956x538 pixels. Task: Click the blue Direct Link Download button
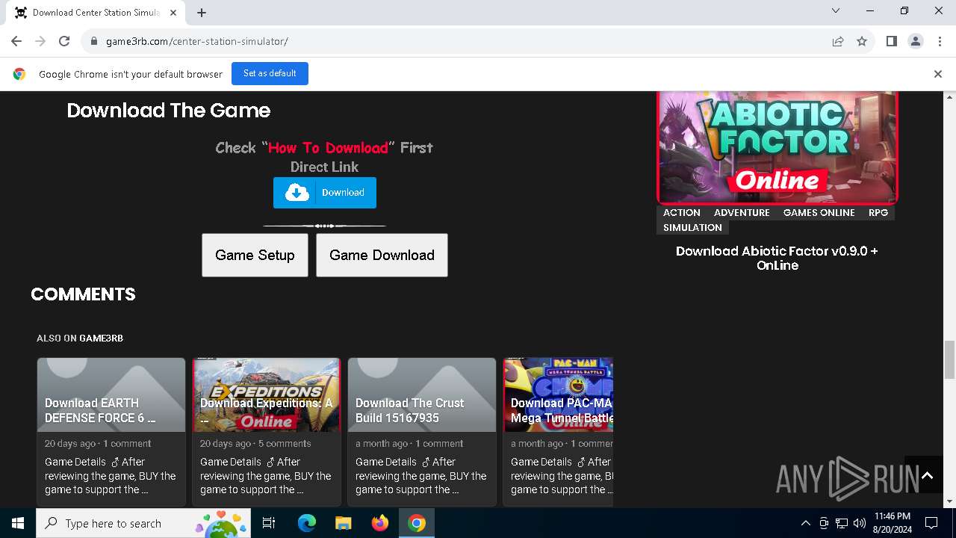(325, 193)
